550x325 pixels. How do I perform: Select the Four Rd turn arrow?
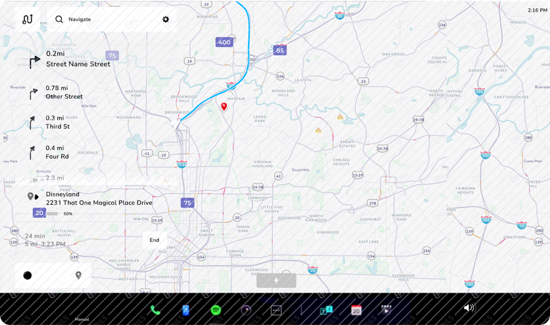pos(32,153)
